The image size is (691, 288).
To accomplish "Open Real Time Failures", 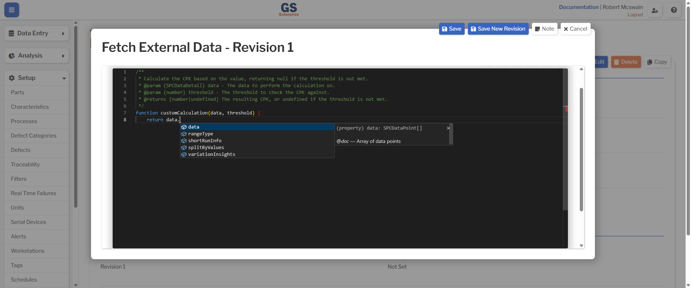I will (37, 193).
